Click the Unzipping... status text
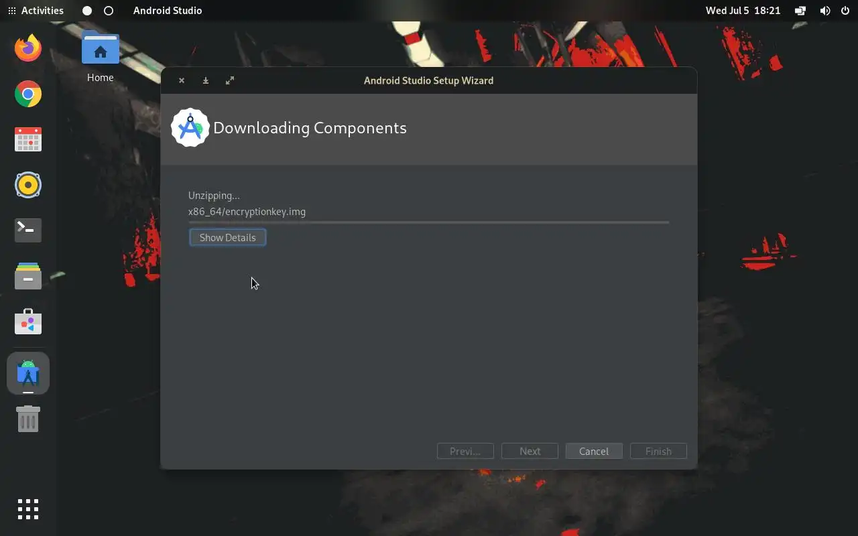858x536 pixels. [214, 196]
